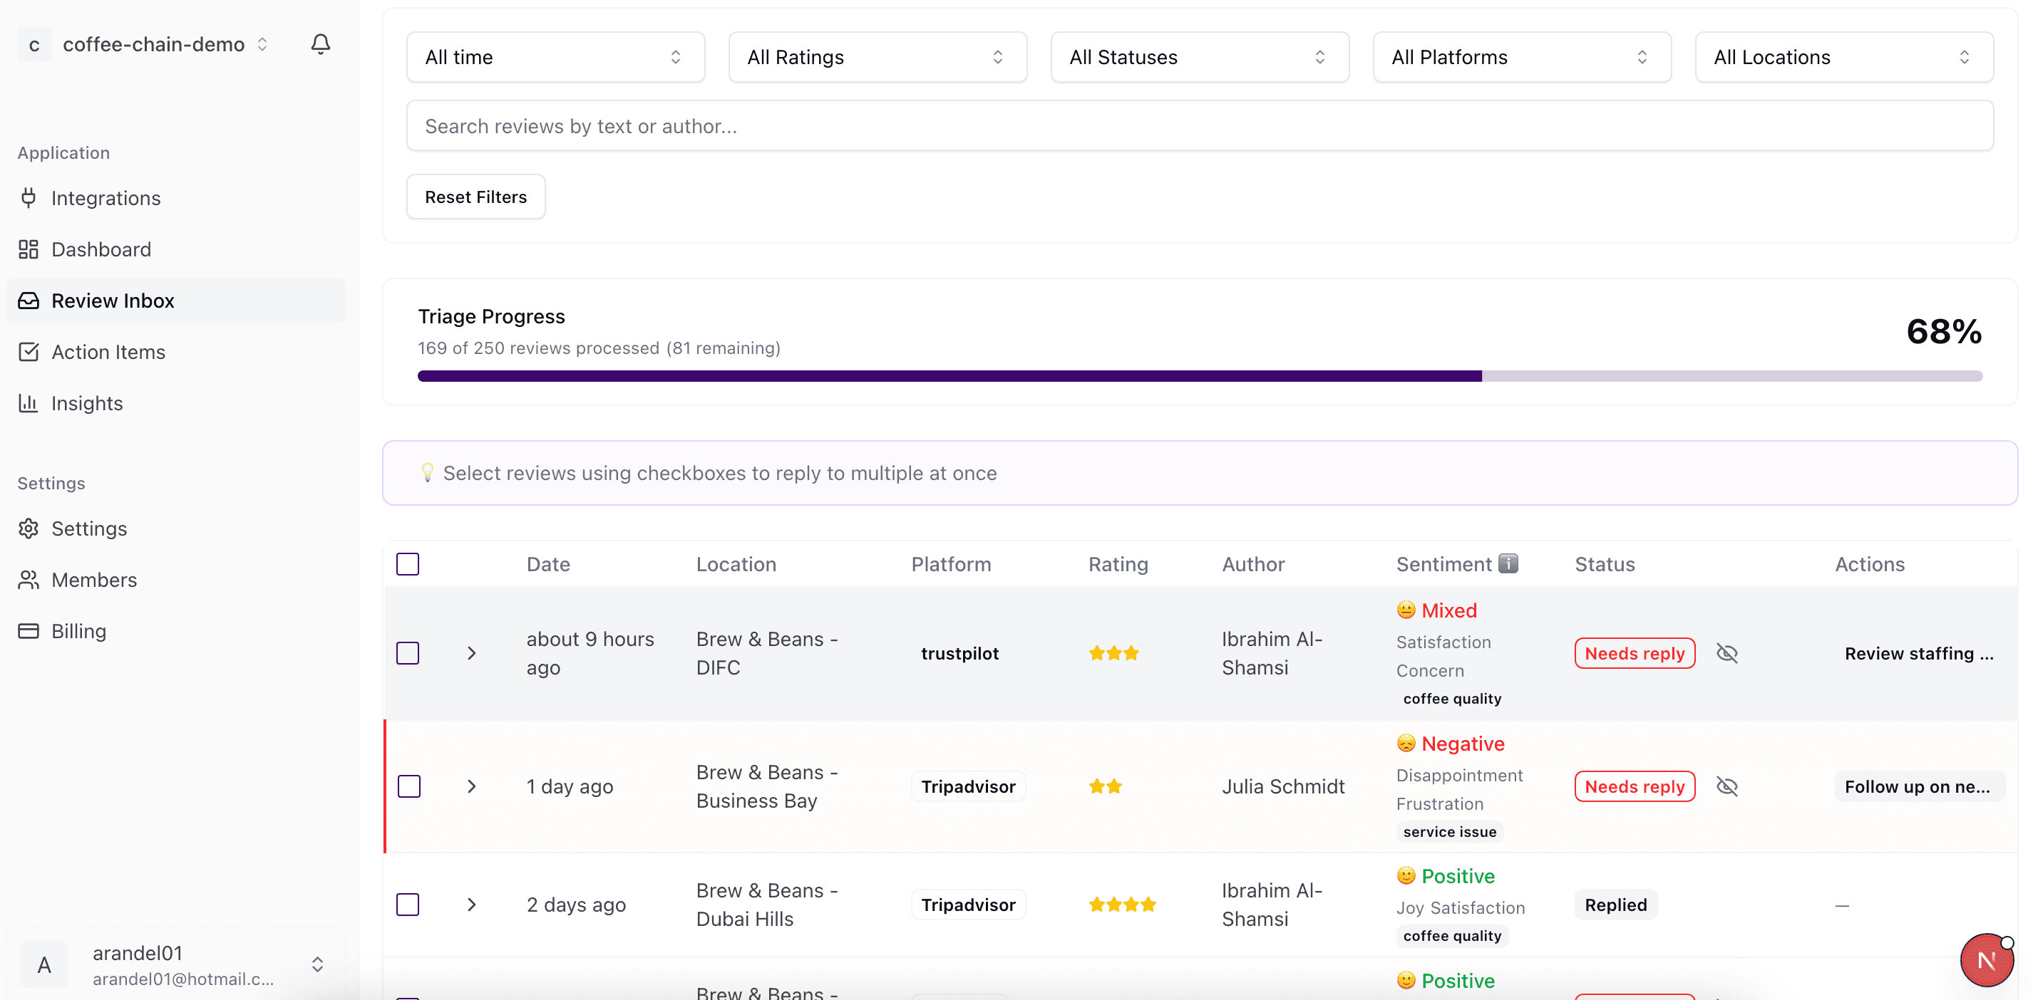Mark Julia Schmidt's review as Needs reply
This screenshot has height=1000, width=2033.
(x=1635, y=786)
